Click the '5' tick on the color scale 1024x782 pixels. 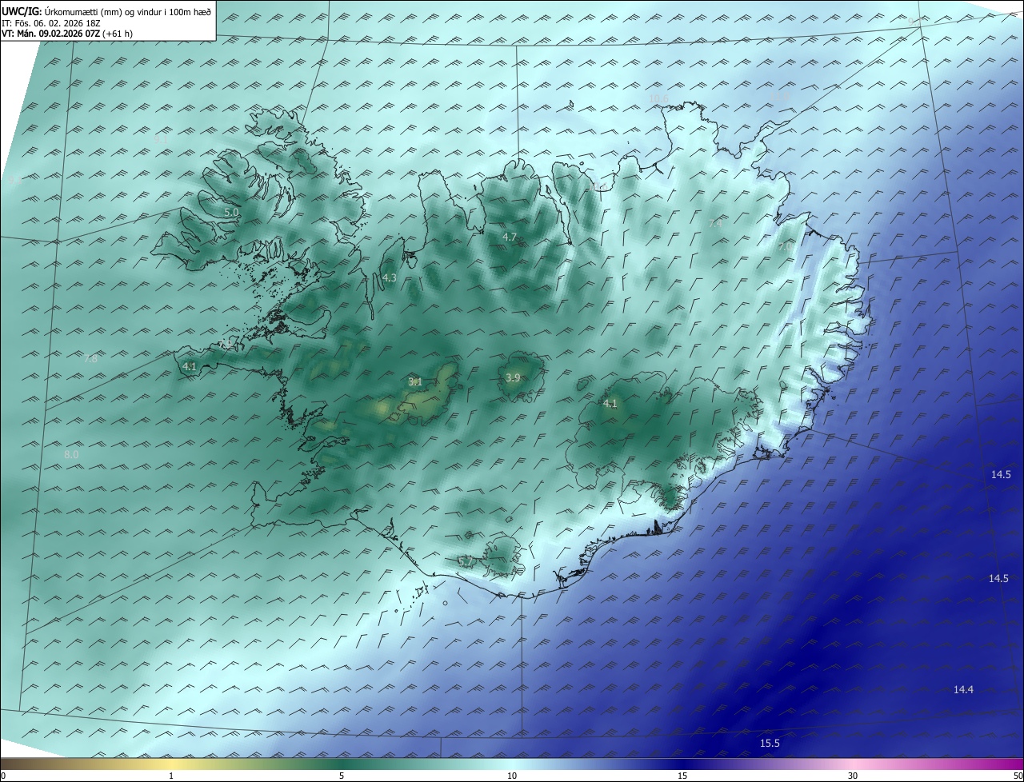click(x=342, y=776)
